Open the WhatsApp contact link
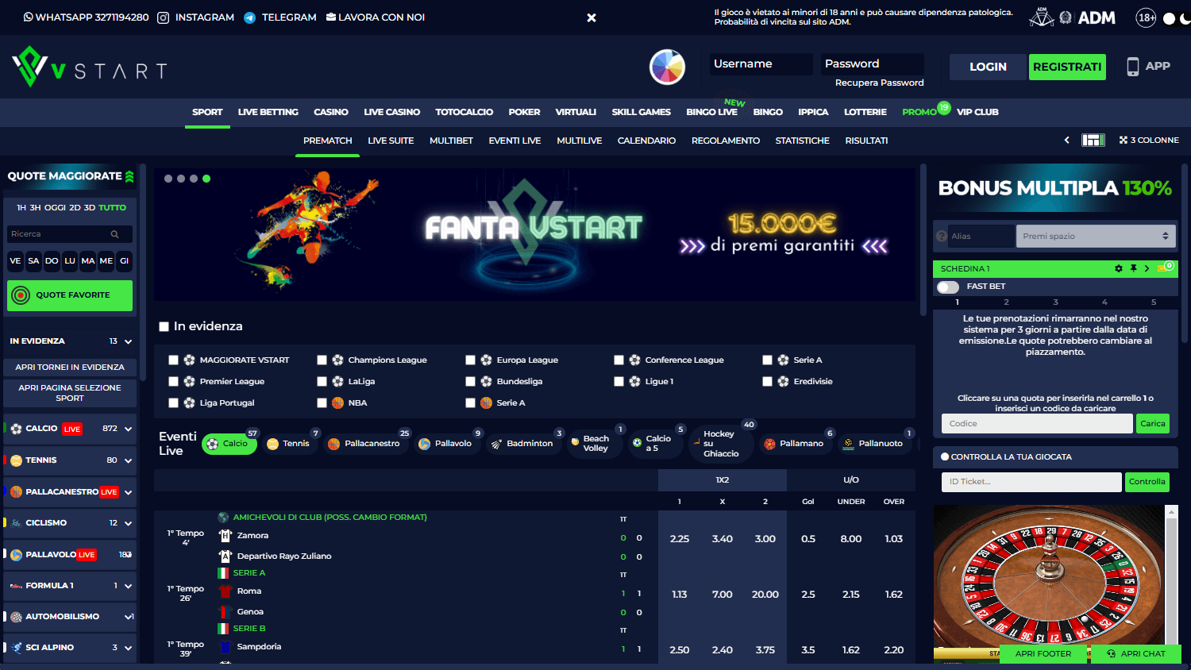Viewport: 1191px width, 670px height. [x=86, y=17]
